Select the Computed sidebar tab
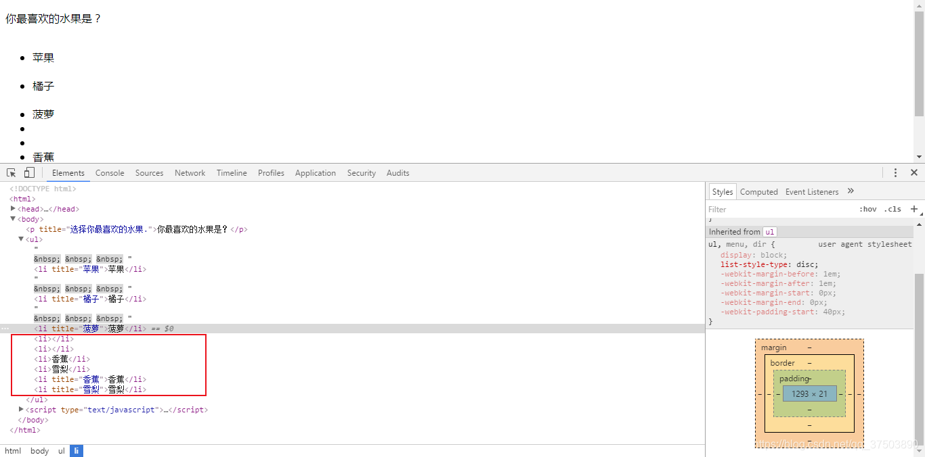Viewport: 925px width, 457px height. coord(759,192)
